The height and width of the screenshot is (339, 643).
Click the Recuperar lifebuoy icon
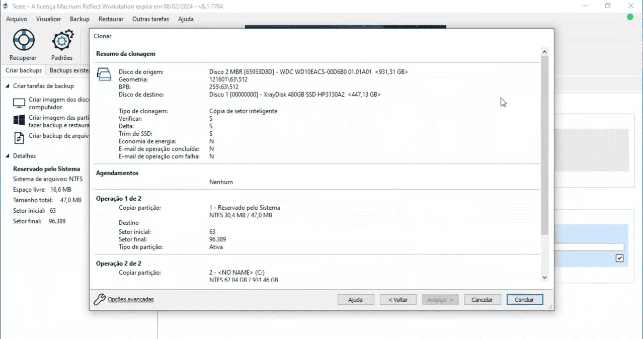(23, 40)
